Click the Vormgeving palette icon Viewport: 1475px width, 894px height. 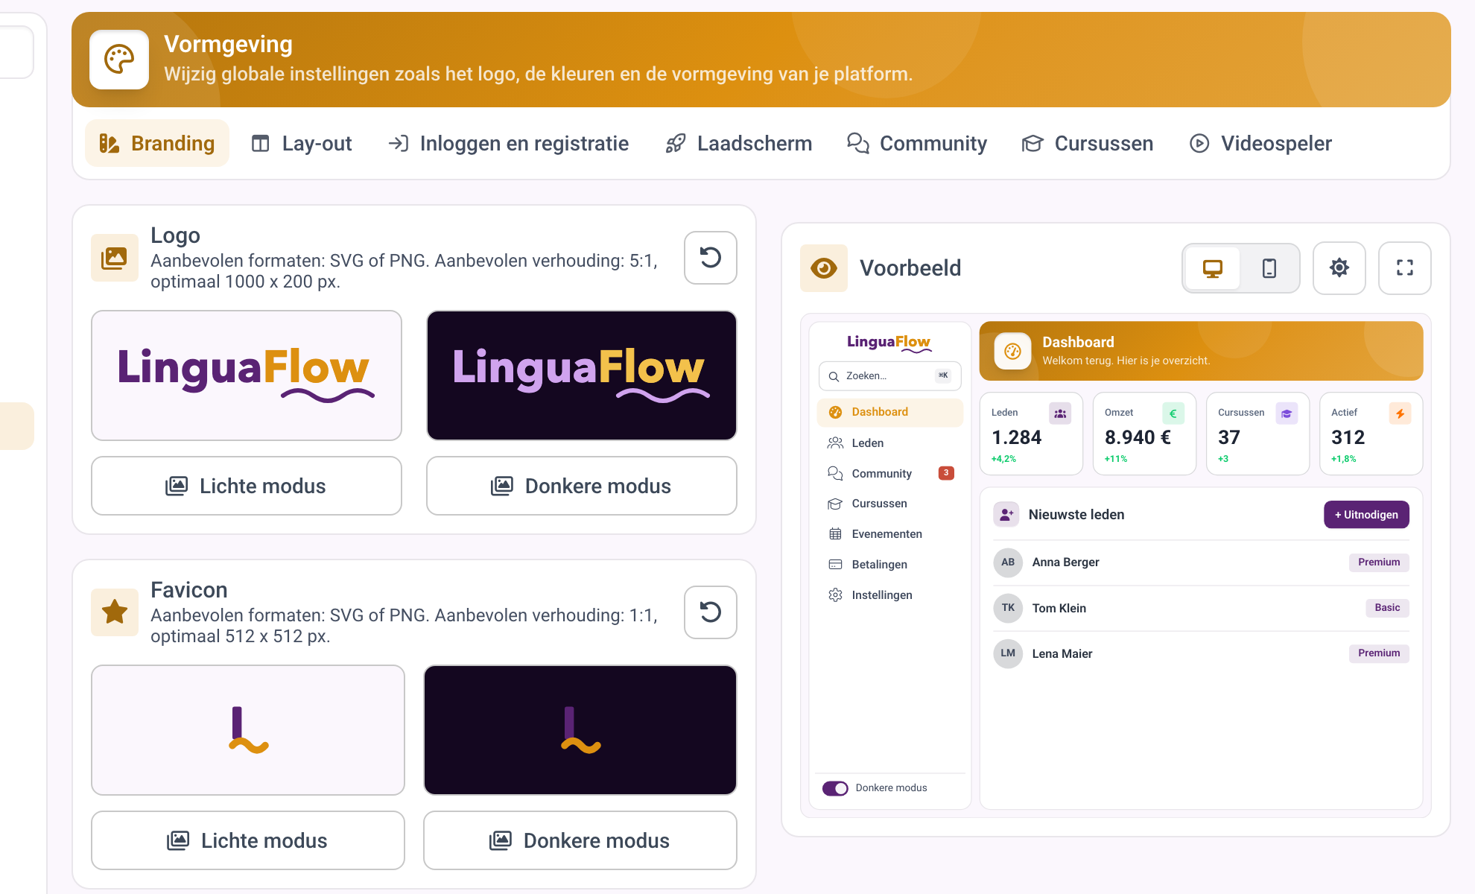(x=119, y=60)
